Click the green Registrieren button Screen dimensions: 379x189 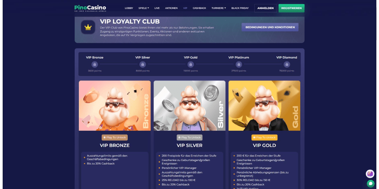(291, 8)
